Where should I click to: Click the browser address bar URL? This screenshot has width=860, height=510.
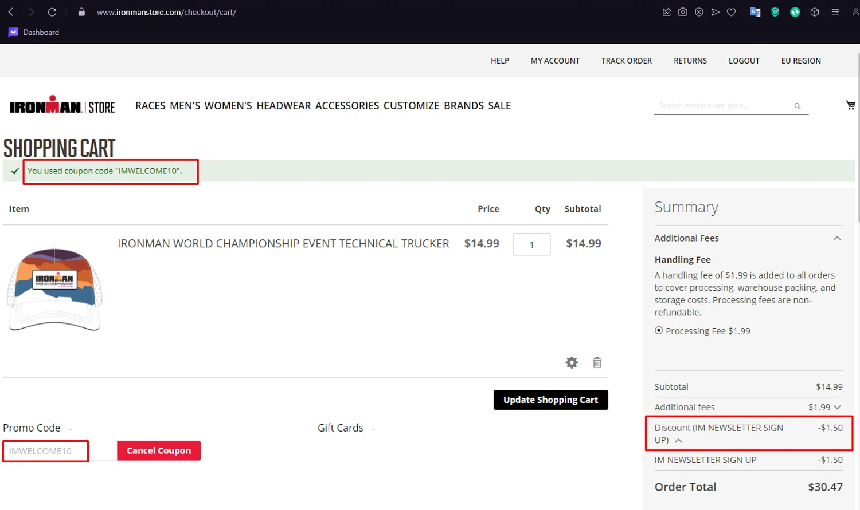[x=166, y=12]
